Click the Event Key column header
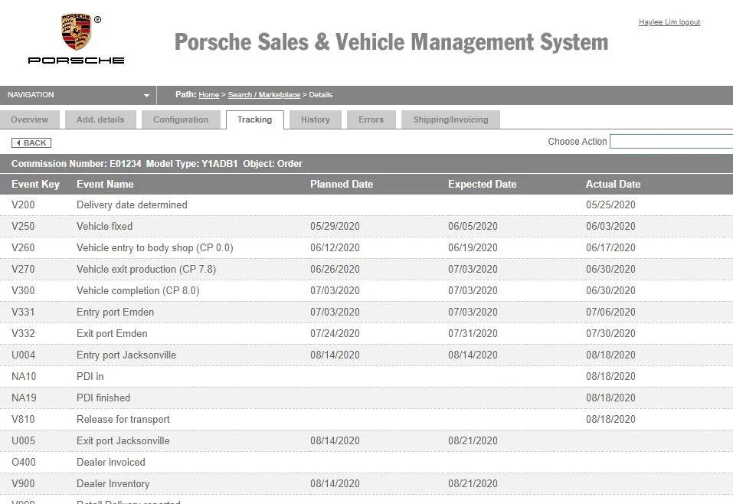This screenshot has height=504, width=733. click(x=35, y=184)
